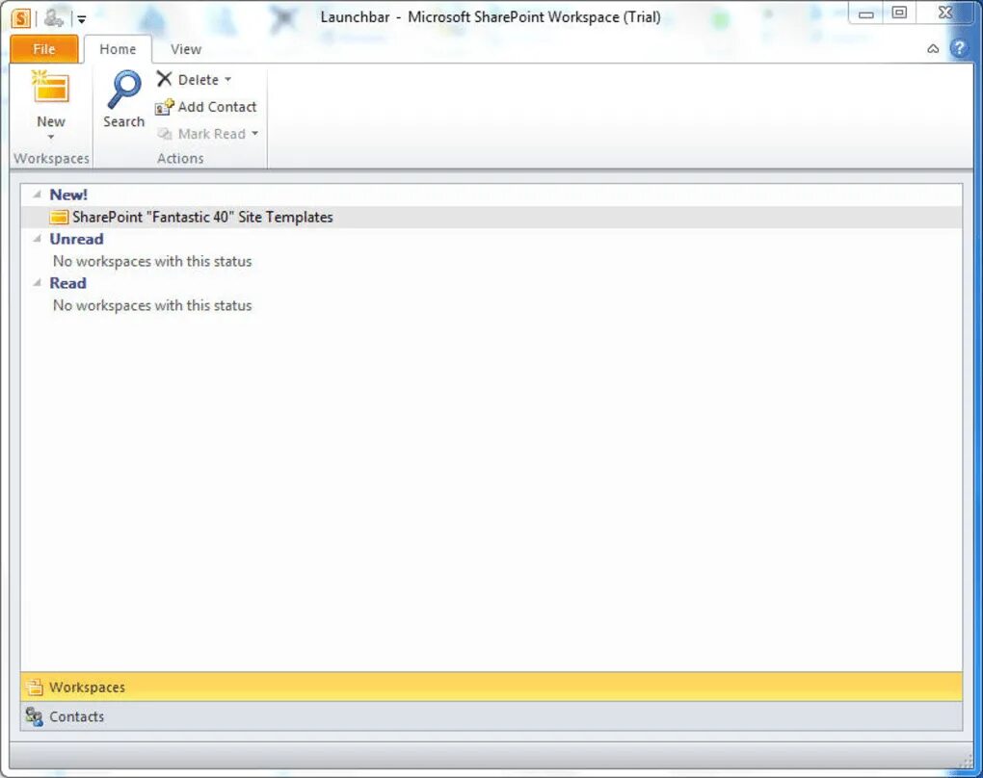Click the New workspace icon
The image size is (983, 778).
click(x=50, y=87)
